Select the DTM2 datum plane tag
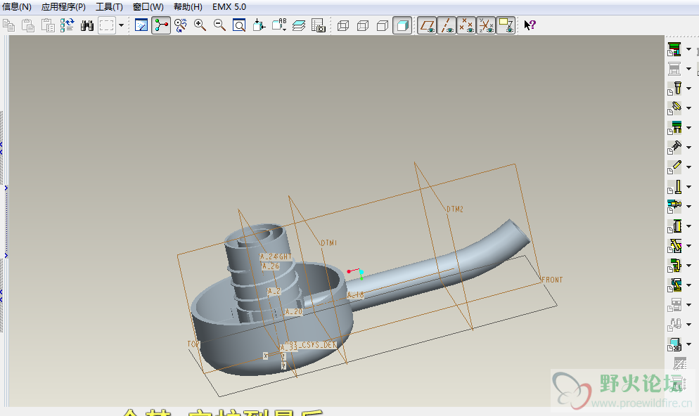This screenshot has height=416, width=699. (x=455, y=209)
